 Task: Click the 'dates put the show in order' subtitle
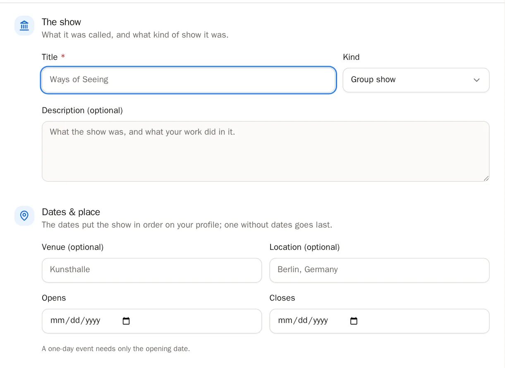[x=187, y=225]
